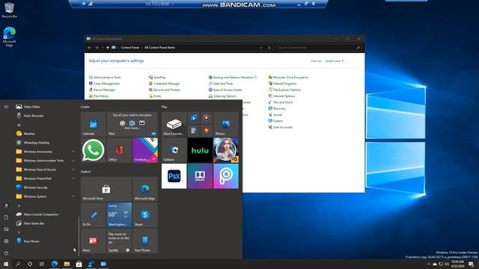Refresh the Control Panel address bar

click(269, 48)
